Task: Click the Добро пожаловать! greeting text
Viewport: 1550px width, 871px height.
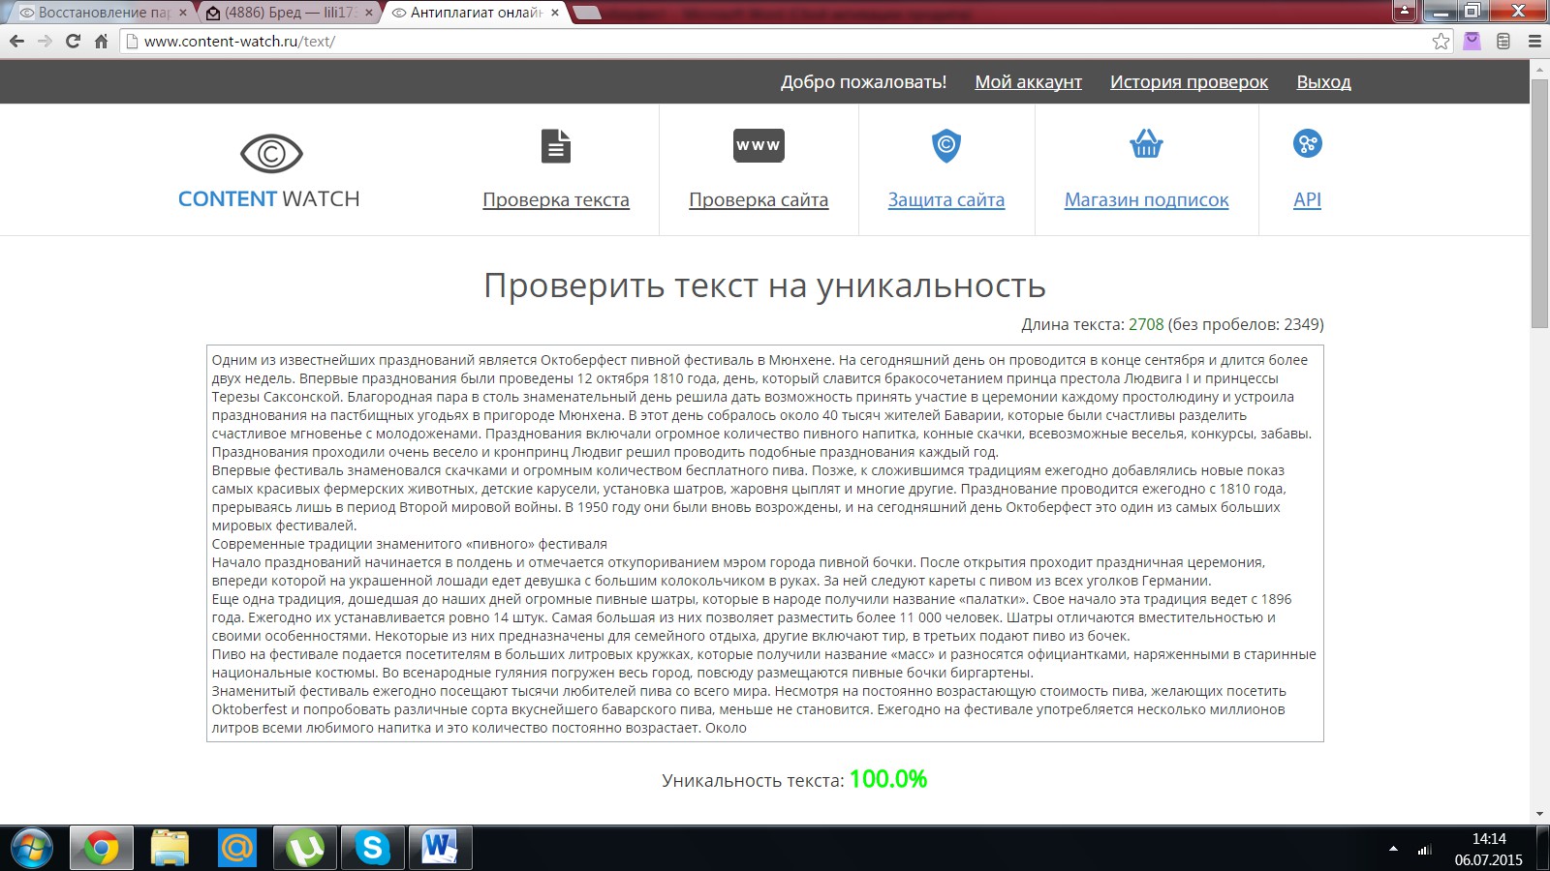Action: (864, 82)
